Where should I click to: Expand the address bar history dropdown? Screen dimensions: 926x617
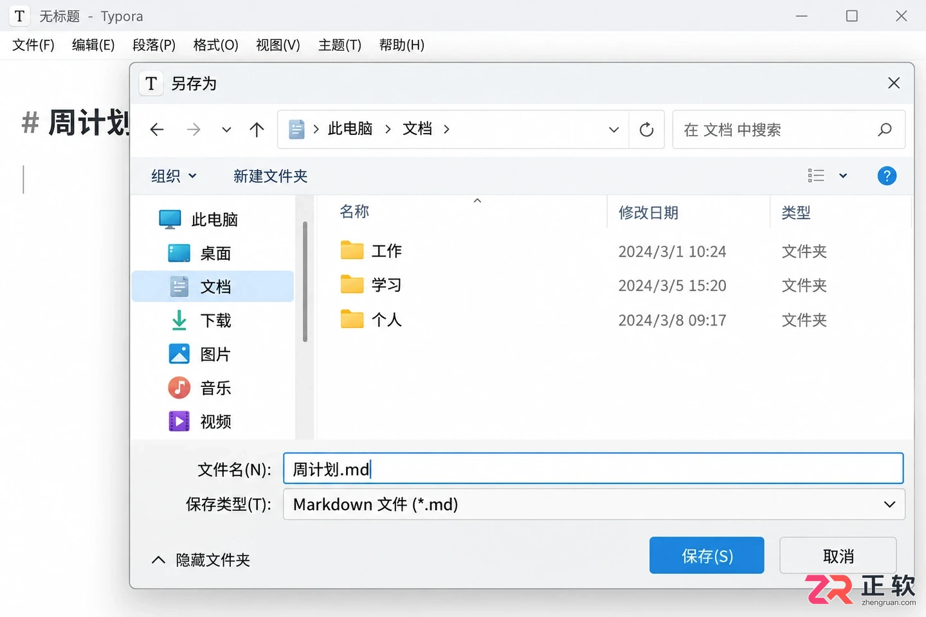point(613,130)
